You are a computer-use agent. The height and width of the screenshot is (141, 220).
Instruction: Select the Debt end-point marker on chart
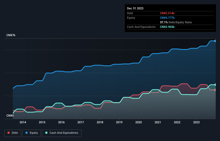pyautogui.click(x=215, y=90)
